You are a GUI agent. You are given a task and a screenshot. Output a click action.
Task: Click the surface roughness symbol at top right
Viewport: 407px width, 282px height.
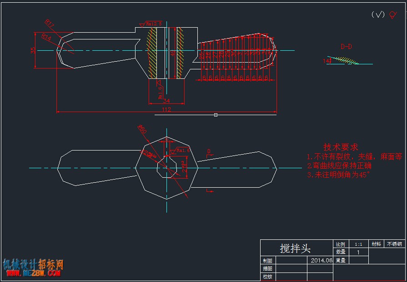click(x=393, y=15)
